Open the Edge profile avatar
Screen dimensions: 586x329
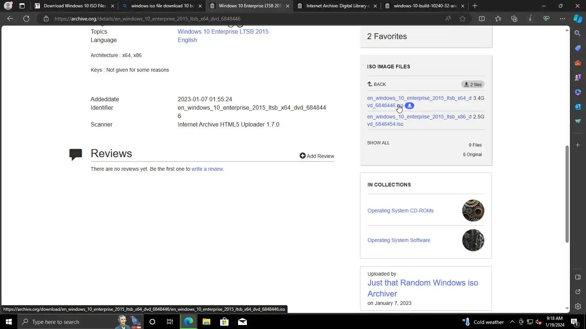coord(8,6)
